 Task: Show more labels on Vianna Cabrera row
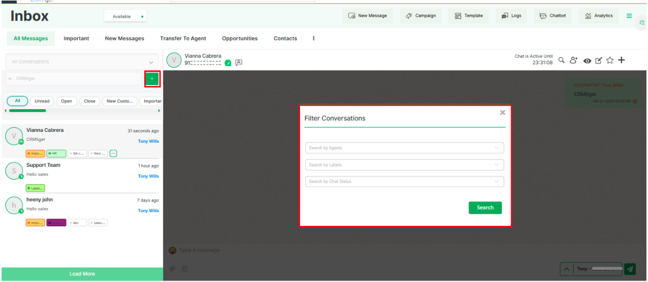point(113,153)
